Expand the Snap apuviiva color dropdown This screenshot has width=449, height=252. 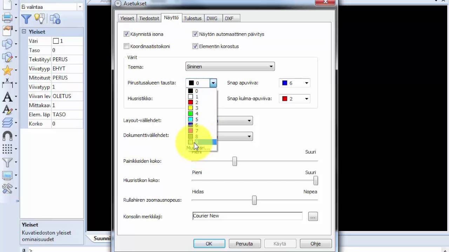tap(295, 83)
